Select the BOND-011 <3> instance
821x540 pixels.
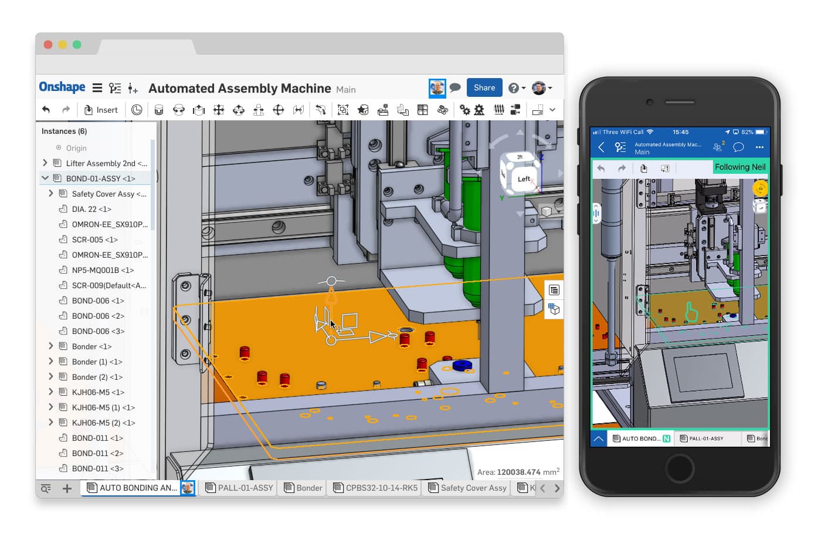pos(97,468)
